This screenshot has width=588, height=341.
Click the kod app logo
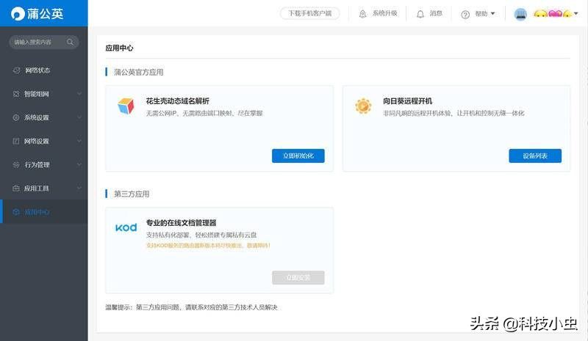(x=126, y=227)
